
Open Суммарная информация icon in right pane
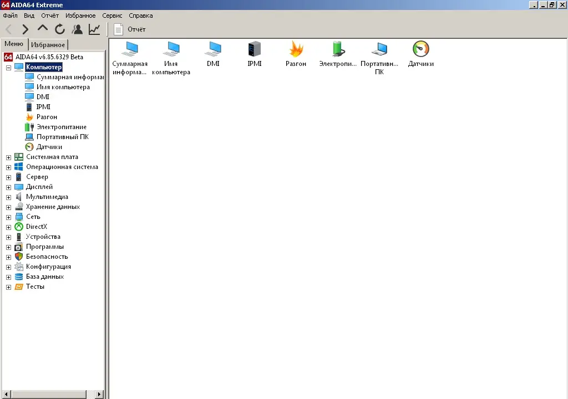pyautogui.click(x=130, y=58)
